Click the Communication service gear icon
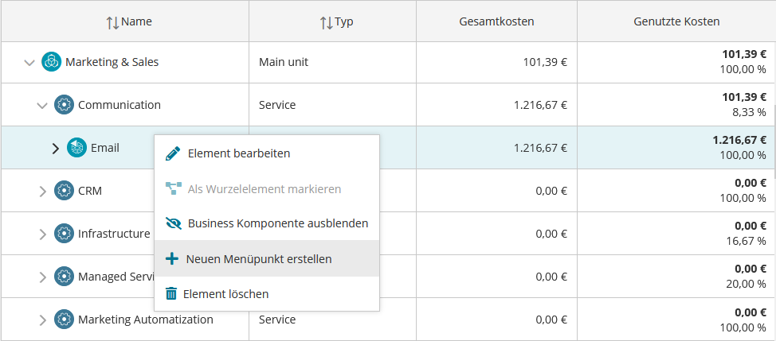This screenshot has width=776, height=341. 64,105
